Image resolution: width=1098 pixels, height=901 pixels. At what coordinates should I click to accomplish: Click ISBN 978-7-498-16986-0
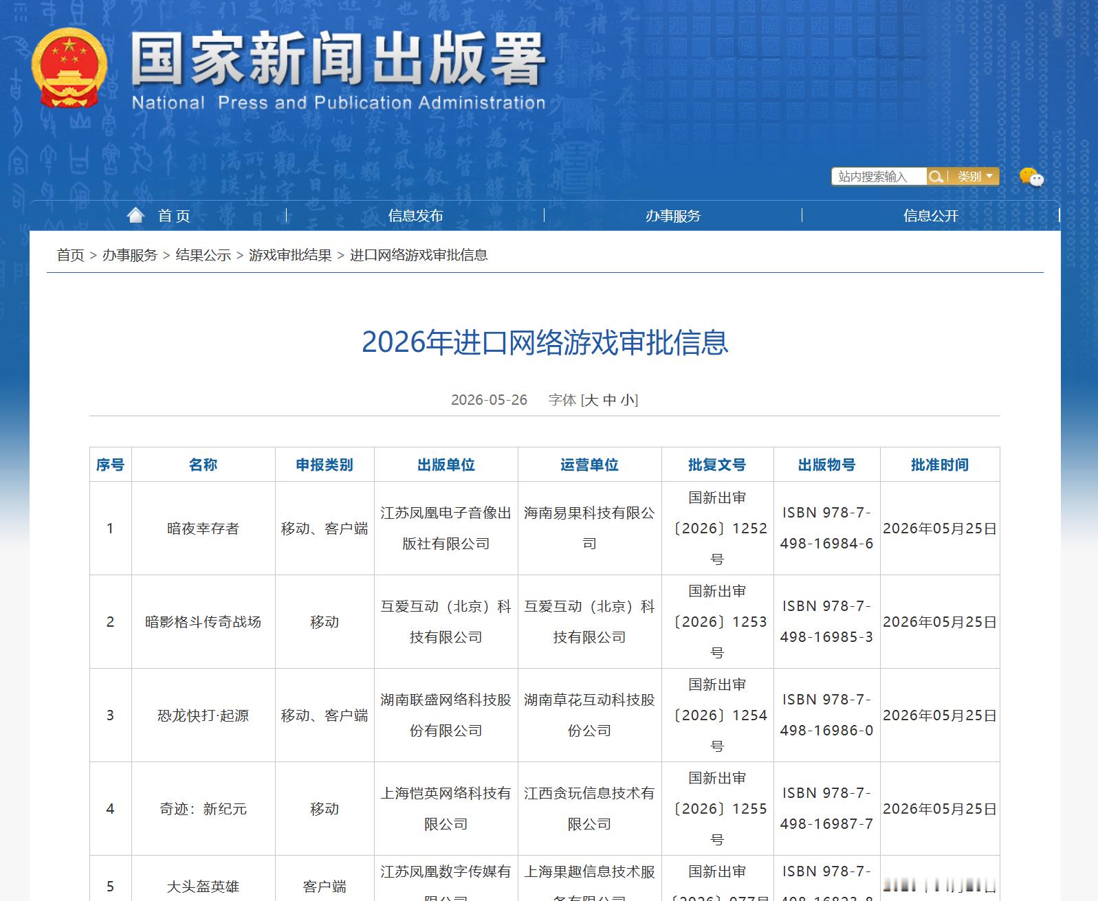tap(826, 715)
